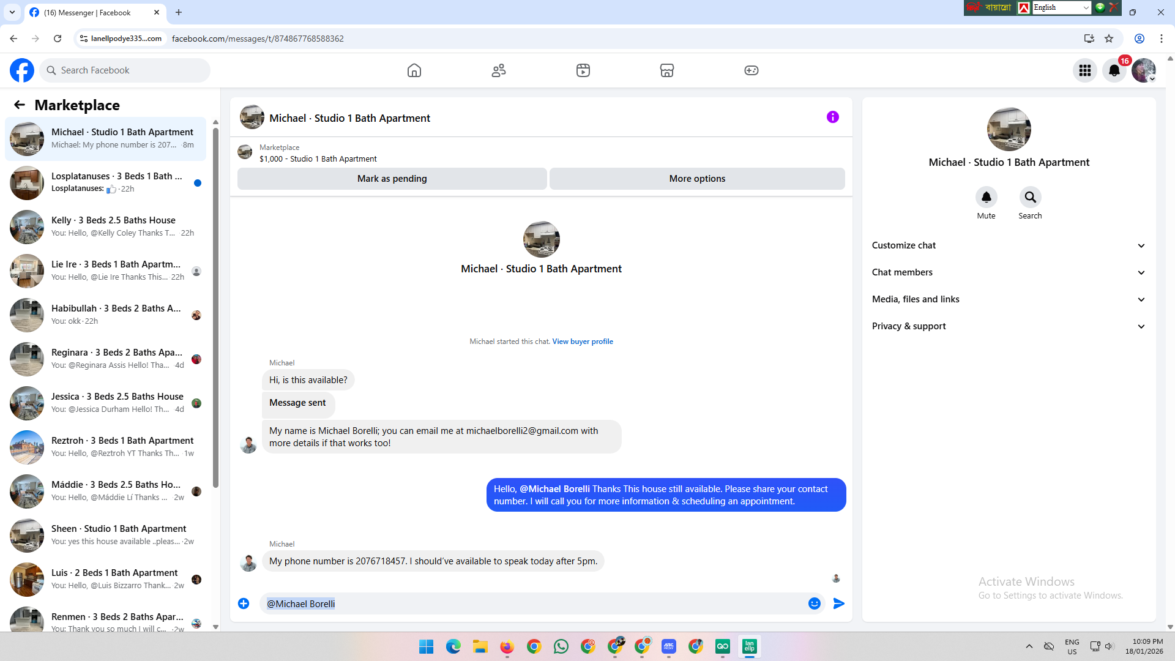Image resolution: width=1175 pixels, height=661 pixels.
Task: Expand the Privacy & support section
Action: coord(1009,326)
